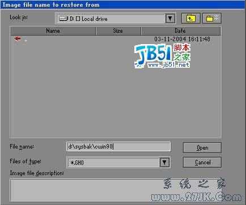246x205 pixels.
Task: Click the Open button
Action: click(x=202, y=148)
